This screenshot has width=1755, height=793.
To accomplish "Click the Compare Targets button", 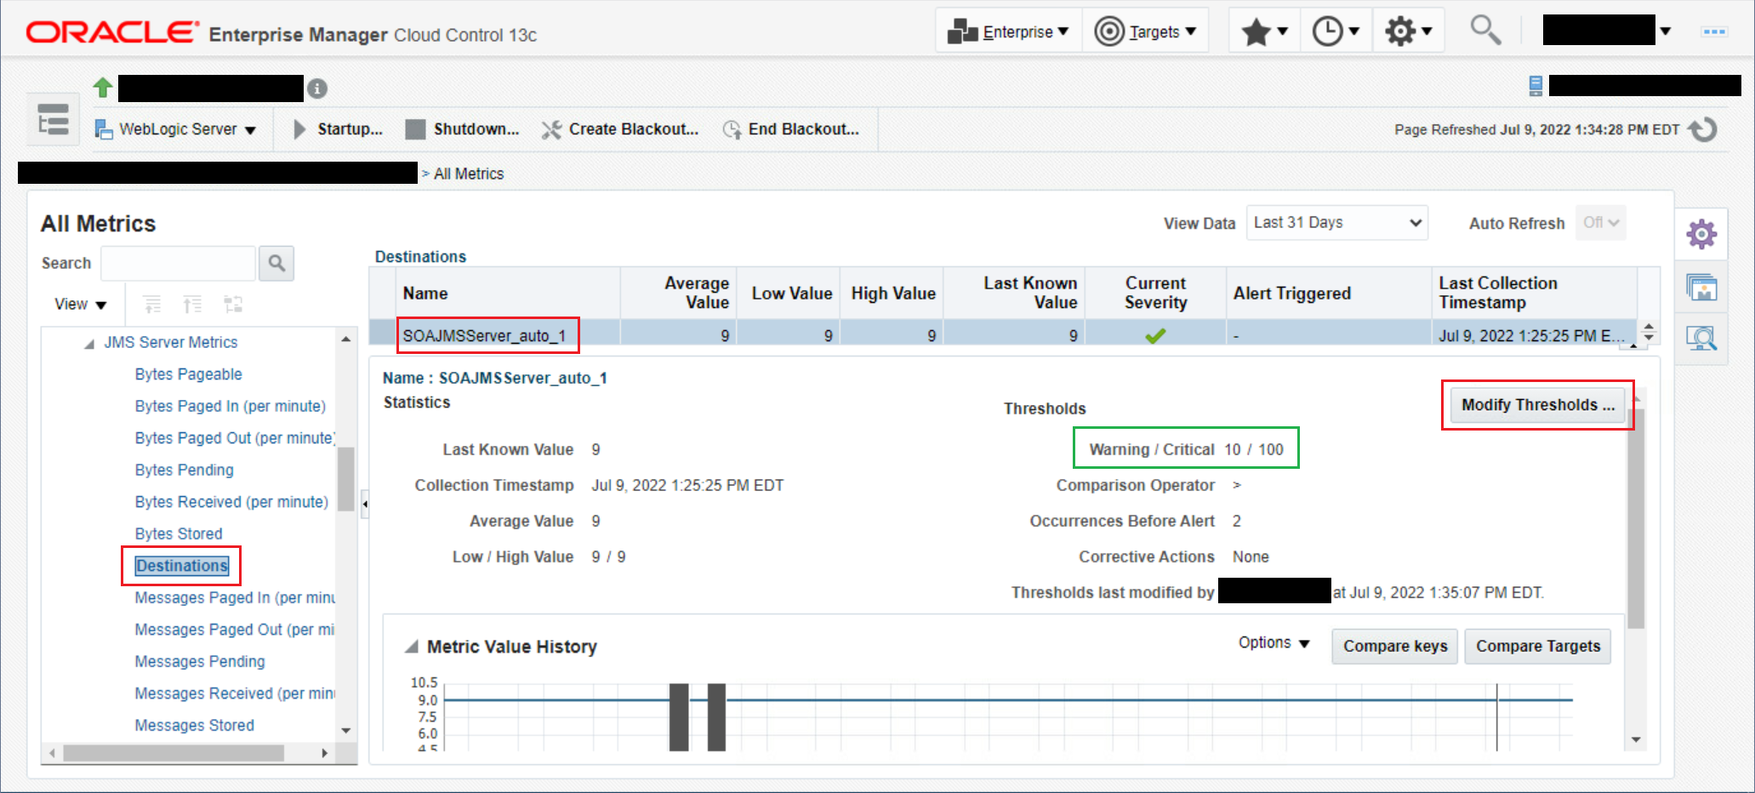I will point(1537,646).
